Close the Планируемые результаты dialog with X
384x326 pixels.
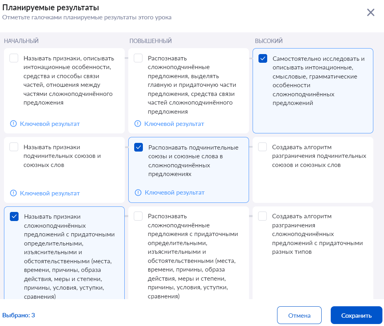(371, 12)
